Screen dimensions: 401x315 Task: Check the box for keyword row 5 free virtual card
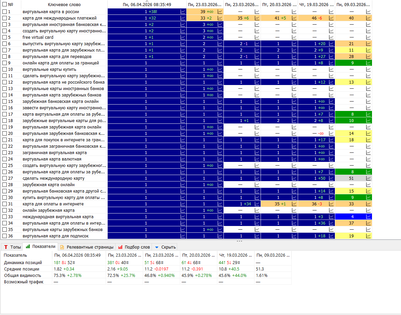tap(5, 37)
